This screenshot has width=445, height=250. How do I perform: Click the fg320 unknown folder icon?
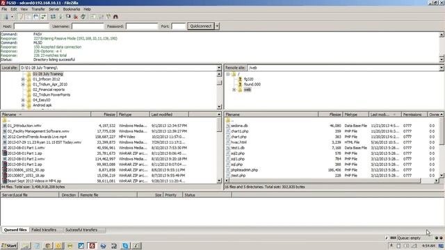tap(240, 79)
